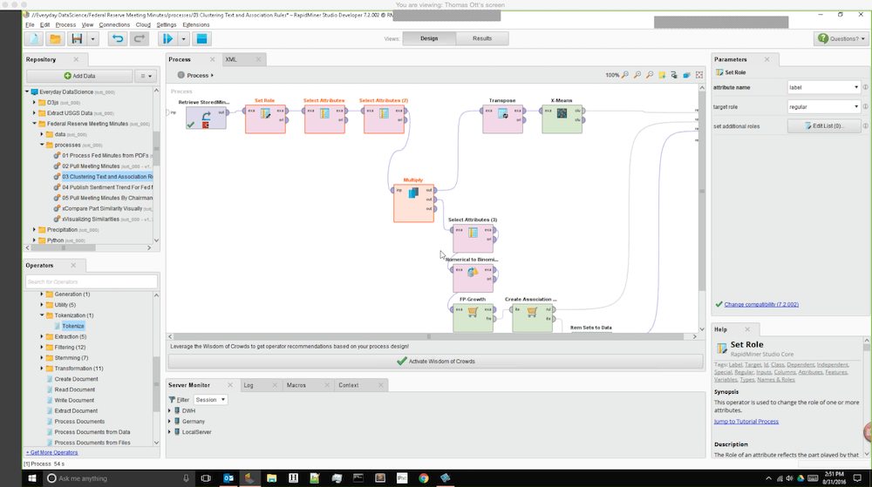The width and height of the screenshot is (872, 487).
Task: Click the Redo arrow icon
Action: point(139,39)
